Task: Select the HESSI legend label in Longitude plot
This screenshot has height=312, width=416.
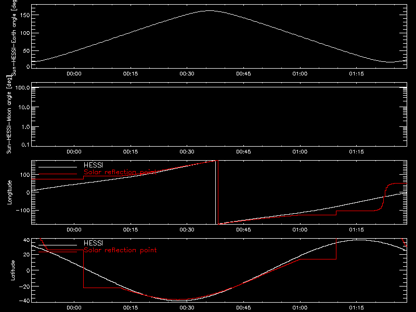Action: tap(93, 165)
